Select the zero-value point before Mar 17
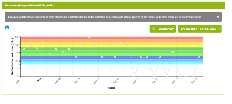Viewport: 232px width, 104px height. click(x=134, y=76)
